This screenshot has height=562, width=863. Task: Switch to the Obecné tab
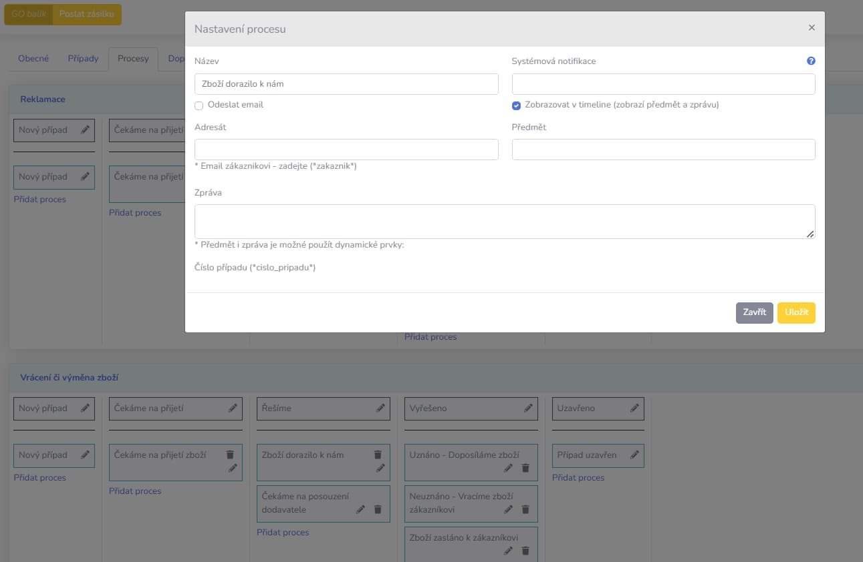33,59
